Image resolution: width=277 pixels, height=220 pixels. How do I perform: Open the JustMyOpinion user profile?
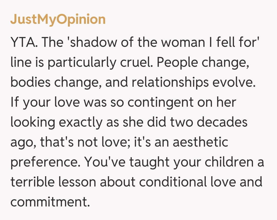(x=58, y=19)
